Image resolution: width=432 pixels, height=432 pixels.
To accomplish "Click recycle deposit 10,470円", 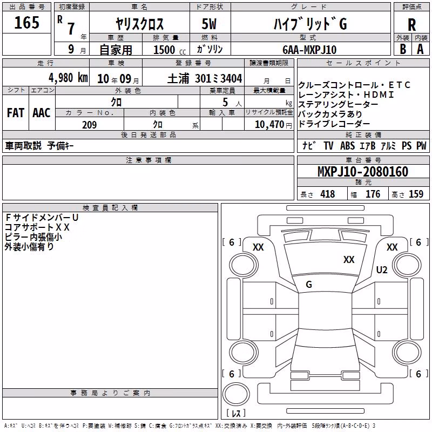I will [x=273, y=125].
